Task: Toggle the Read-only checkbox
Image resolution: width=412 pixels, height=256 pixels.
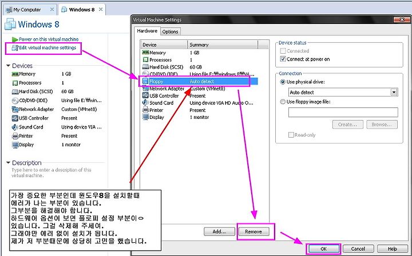Action: (x=291, y=135)
